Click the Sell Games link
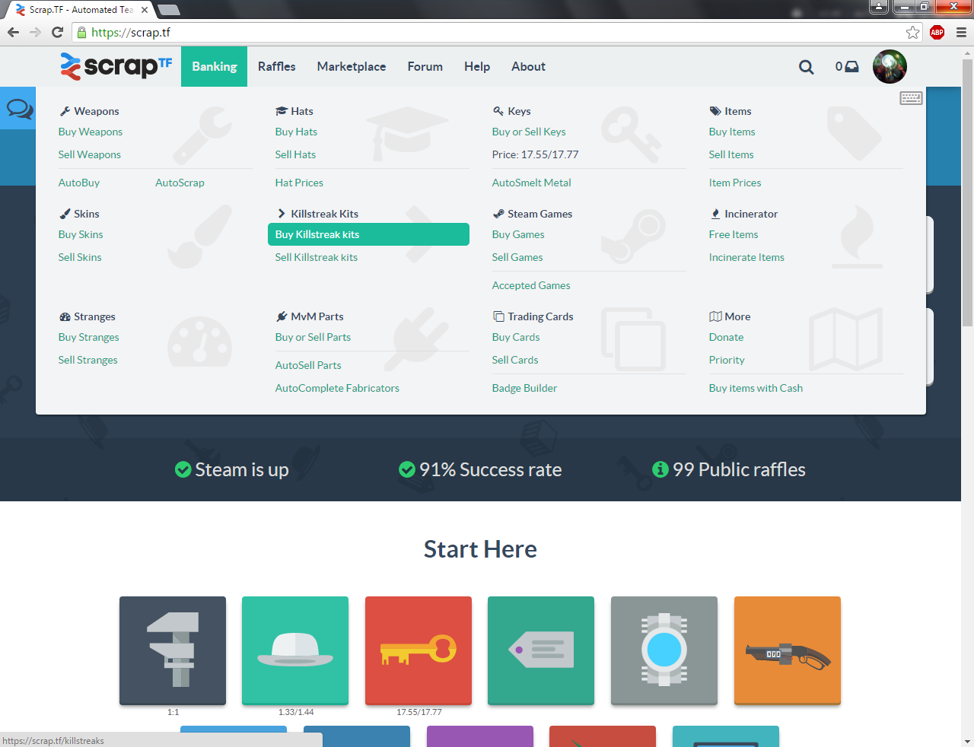The width and height of the screenshot is (974, 747). click(517, 257)
